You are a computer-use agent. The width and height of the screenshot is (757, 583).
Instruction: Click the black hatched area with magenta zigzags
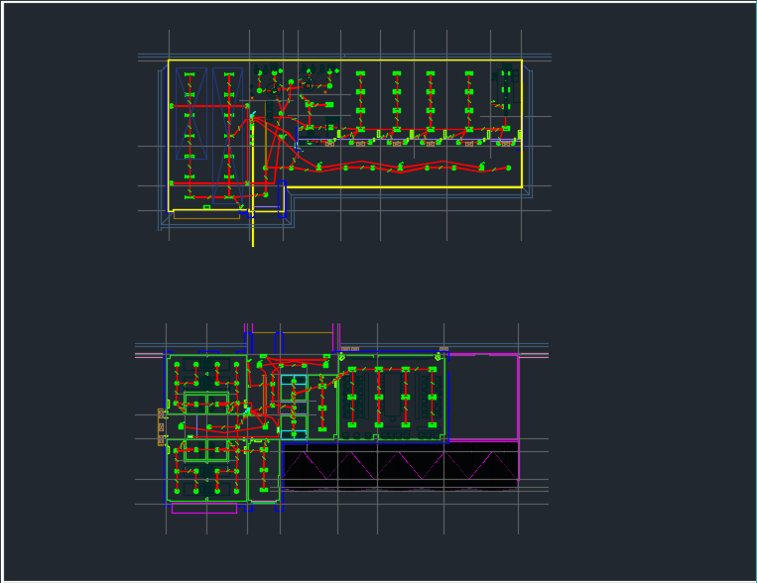401,466
